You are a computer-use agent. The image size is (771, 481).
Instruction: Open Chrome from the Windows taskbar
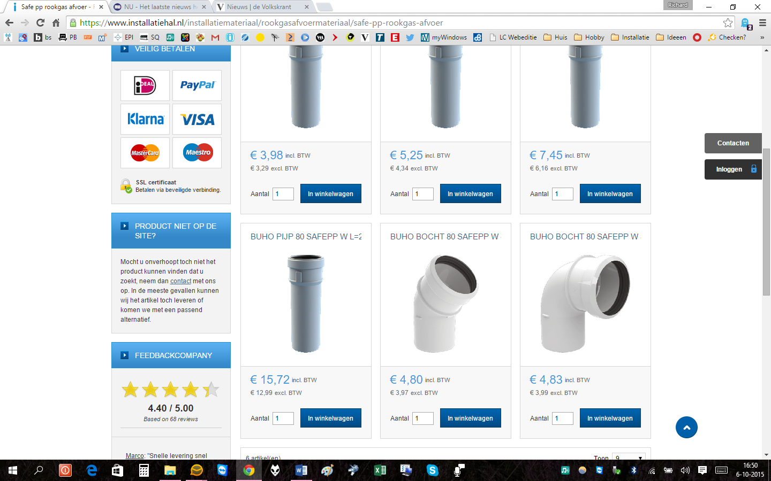pyautogui.click(x=249, y=470)
